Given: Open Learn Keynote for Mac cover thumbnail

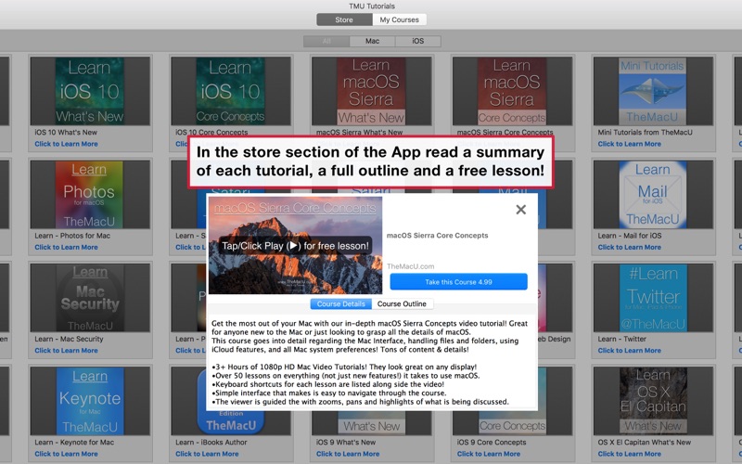Looking at the screenshot, I should 90,401.
